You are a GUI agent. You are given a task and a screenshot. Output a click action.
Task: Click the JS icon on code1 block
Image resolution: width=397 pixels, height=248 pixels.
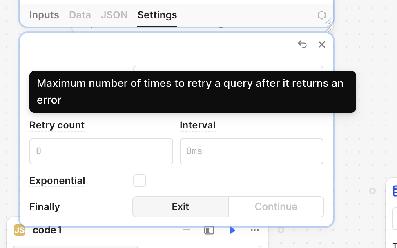19,230
